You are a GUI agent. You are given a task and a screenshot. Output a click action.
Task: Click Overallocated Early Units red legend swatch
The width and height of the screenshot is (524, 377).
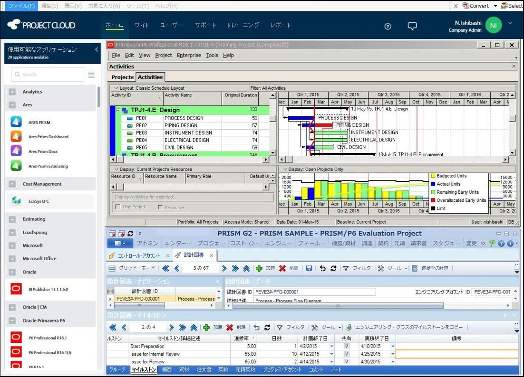point(433,200)
